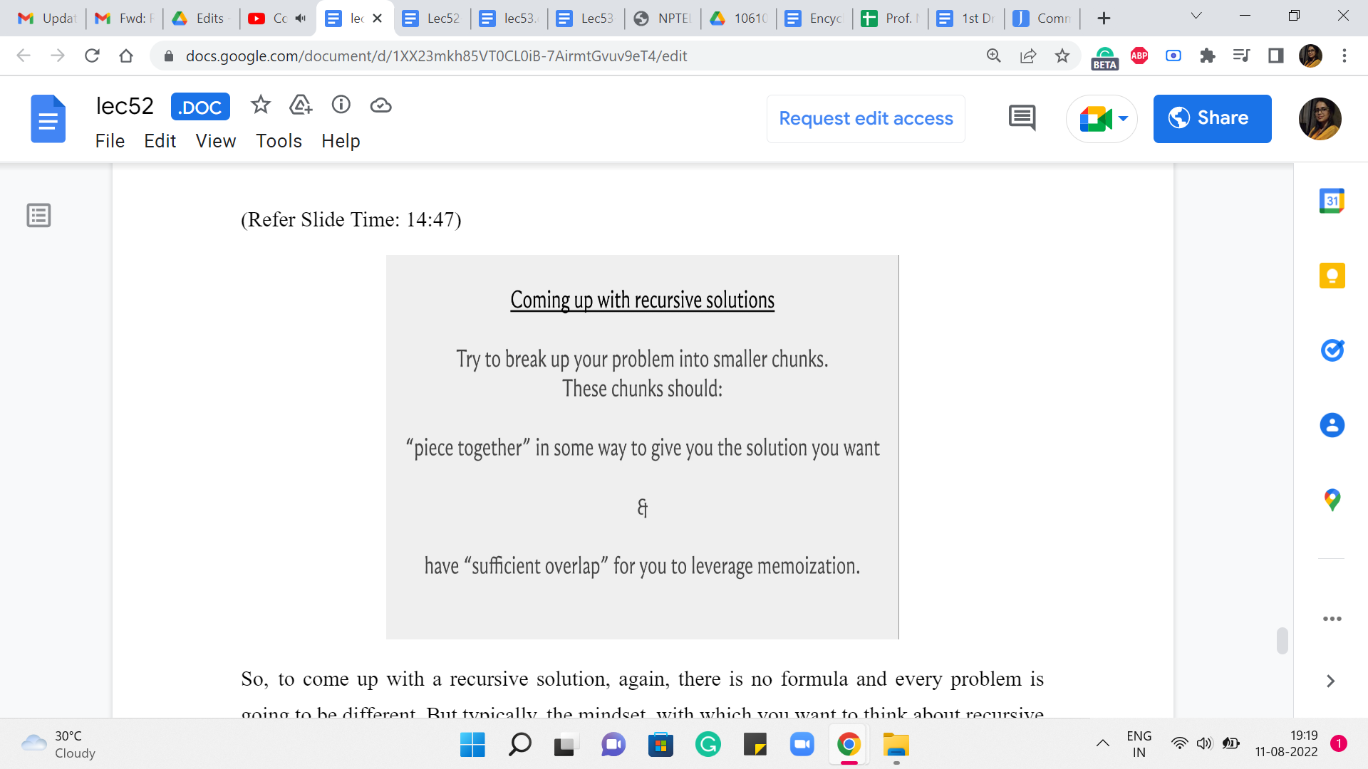Show the document outline icon
The height and width of the screenshot is (769, 1368).
point(38,215)
